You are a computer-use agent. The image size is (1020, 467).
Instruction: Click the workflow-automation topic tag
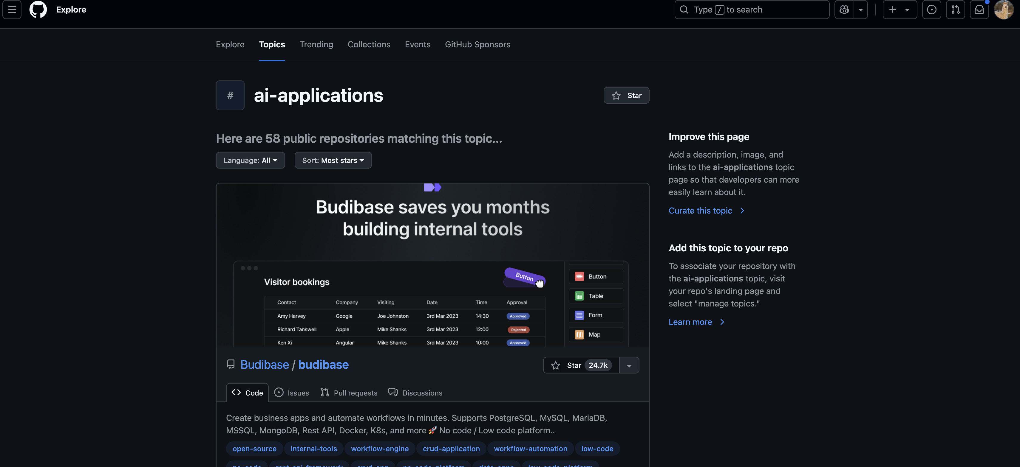pos(530,449)
